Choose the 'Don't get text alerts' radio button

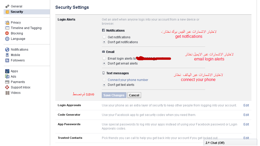(x=104, y=85)
